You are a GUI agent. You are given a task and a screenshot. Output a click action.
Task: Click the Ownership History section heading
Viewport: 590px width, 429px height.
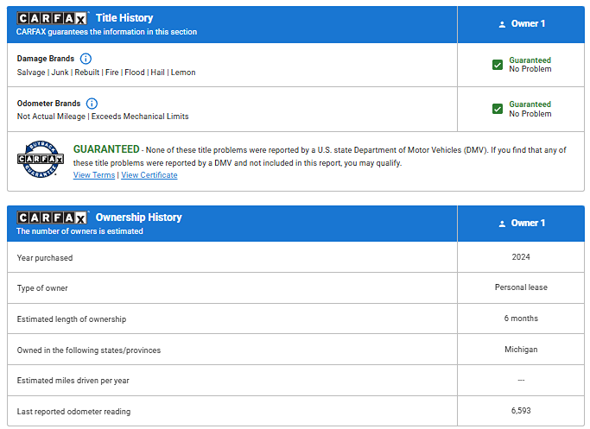pos(138,218)
